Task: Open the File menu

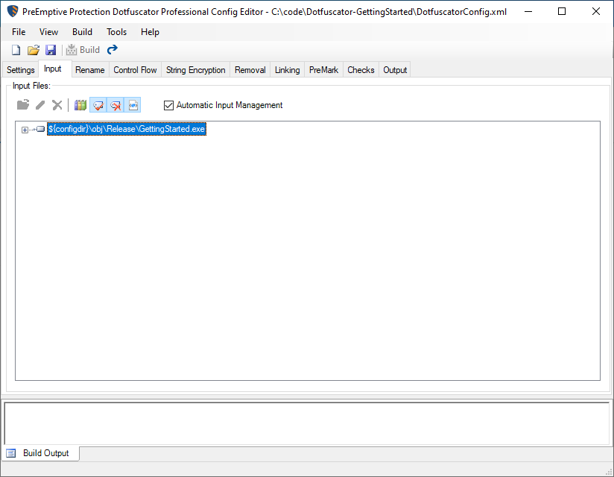Action: (x=19, y=32)
